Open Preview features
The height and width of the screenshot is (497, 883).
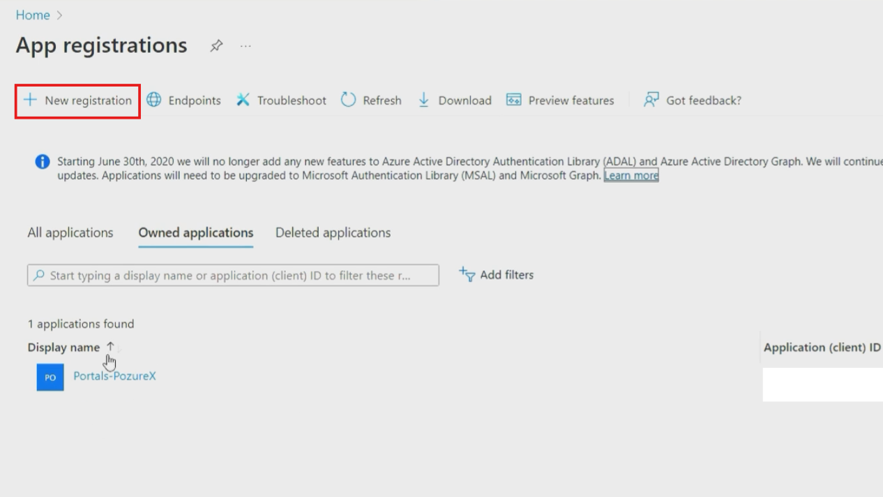[560, 101]
